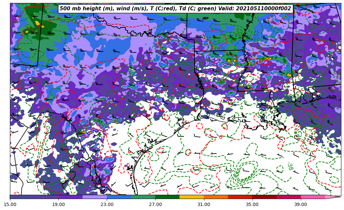The height and width of the screenshot is (210, 344).
Task: Click the 31.00 colorbar tick label
Action: 204,204
